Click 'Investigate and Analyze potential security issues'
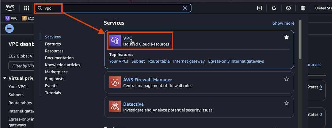 click(x=168, y=110)
